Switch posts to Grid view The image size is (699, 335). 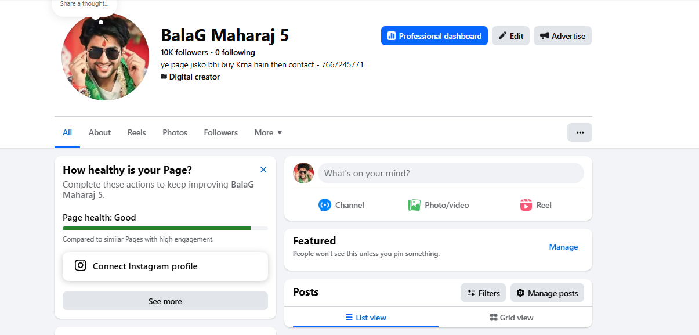coord(512,318)
